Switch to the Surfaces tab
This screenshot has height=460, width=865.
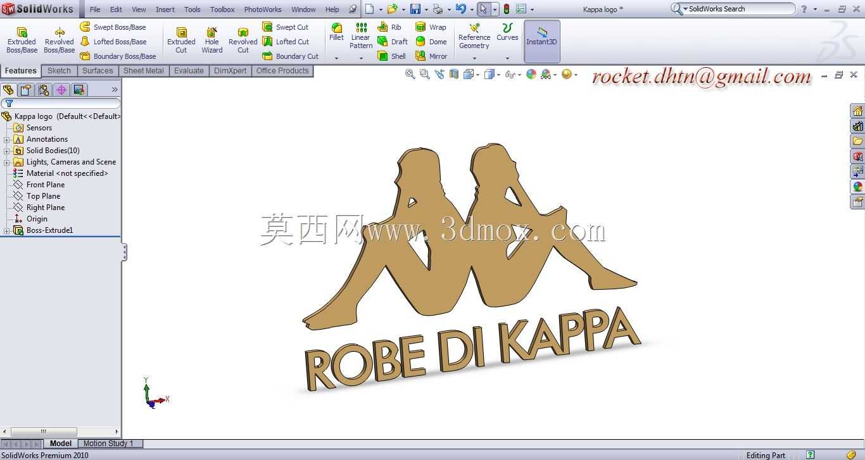(98, 71)
